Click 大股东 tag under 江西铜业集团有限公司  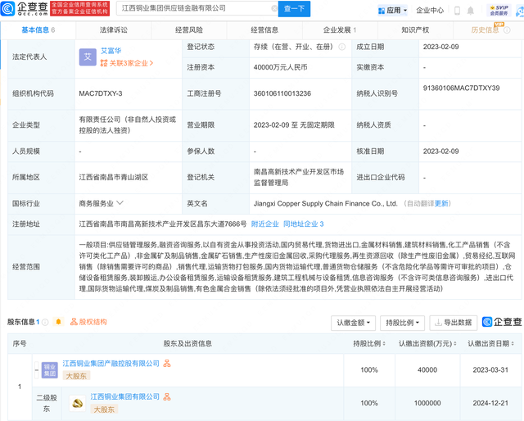tap(104, 409)
